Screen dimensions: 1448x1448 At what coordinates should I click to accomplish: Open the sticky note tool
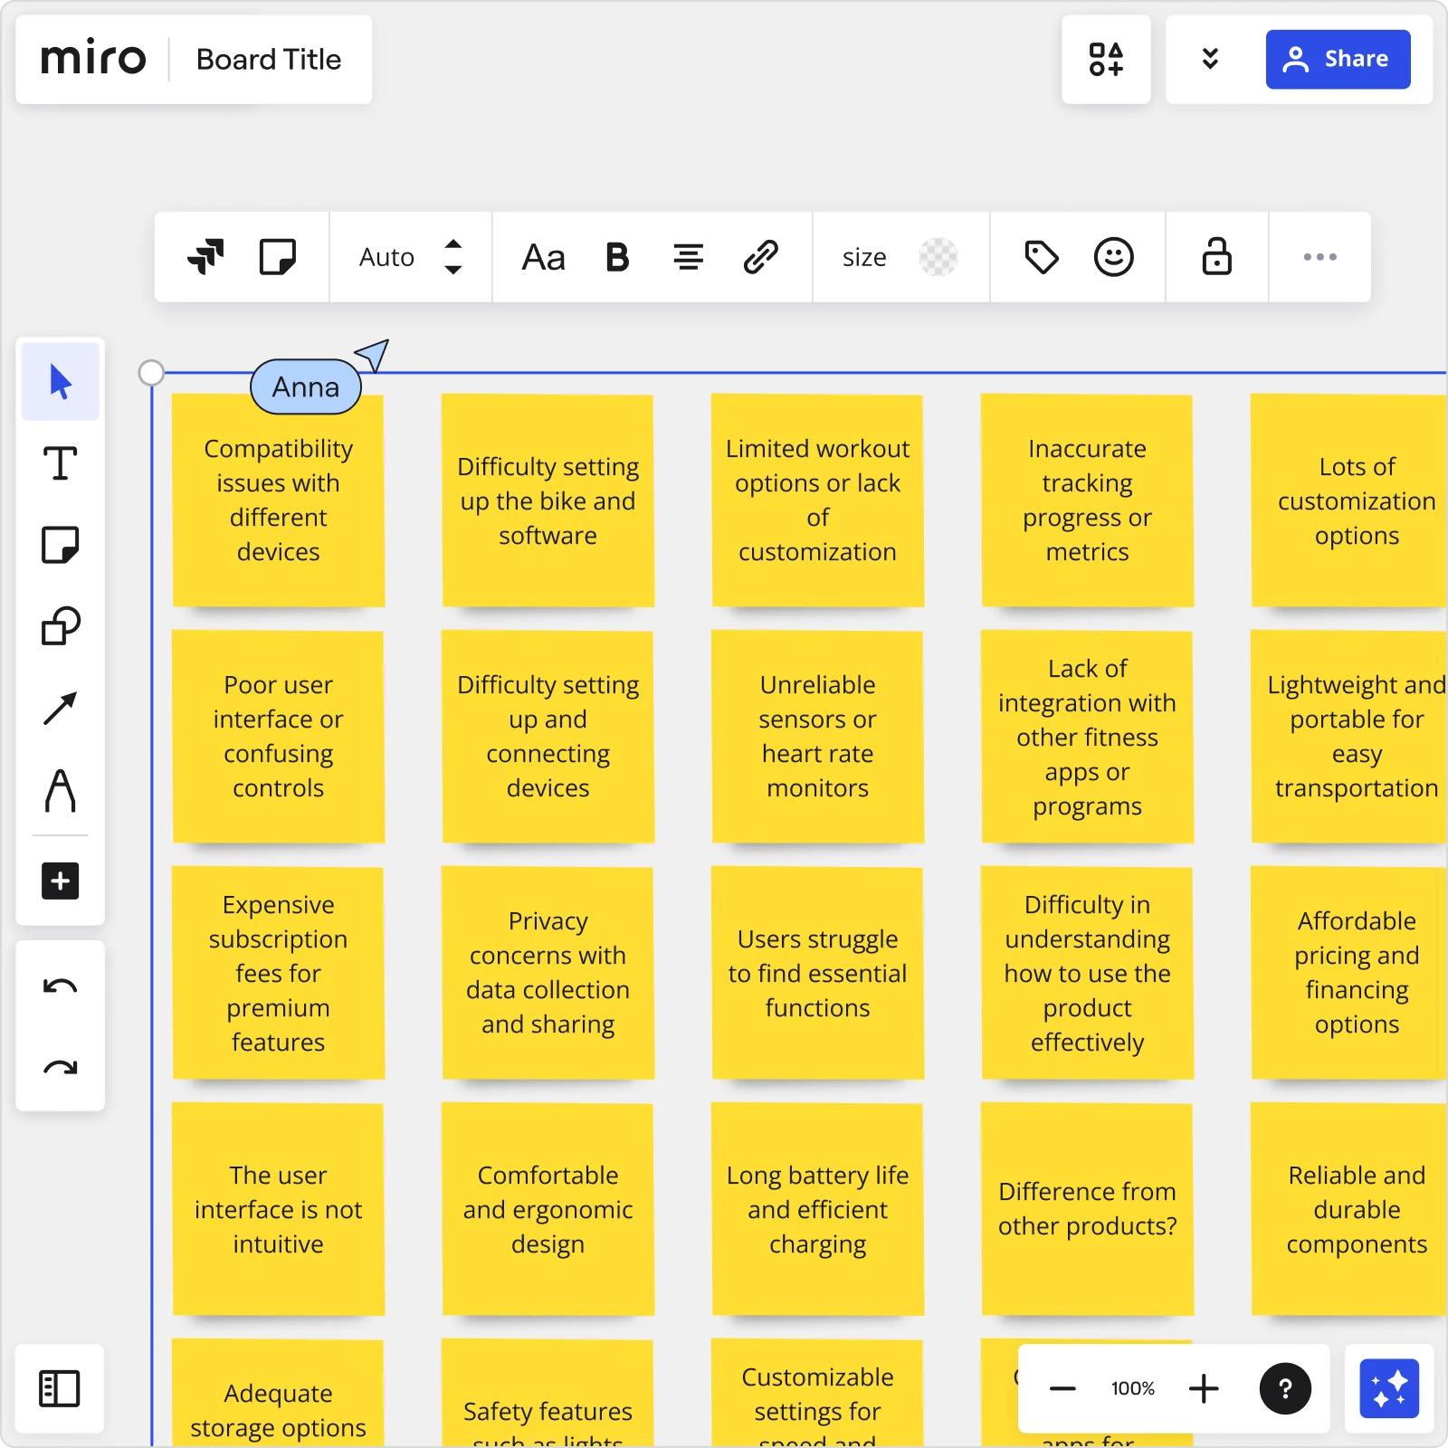coord(59,544)
